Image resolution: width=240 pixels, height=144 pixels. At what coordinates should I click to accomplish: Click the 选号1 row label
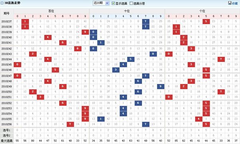coord(7,130)
